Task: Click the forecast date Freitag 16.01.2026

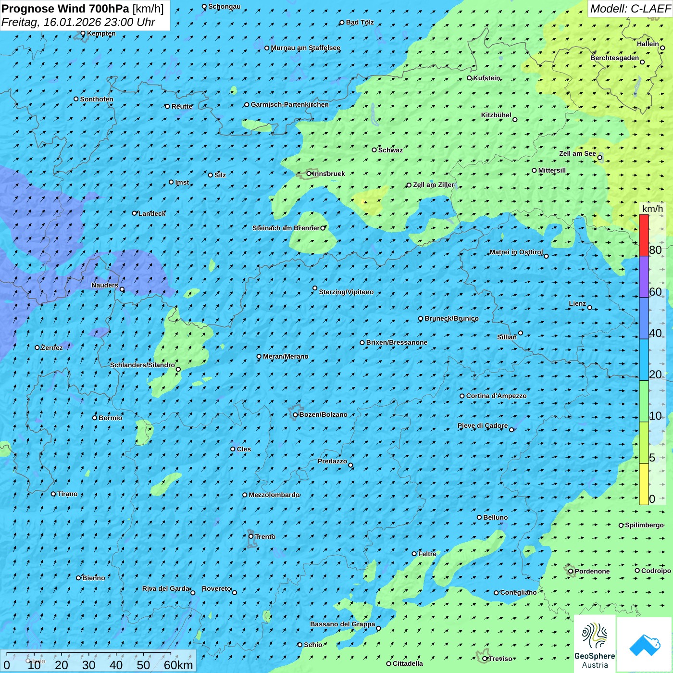Action: tap(78, 22)
